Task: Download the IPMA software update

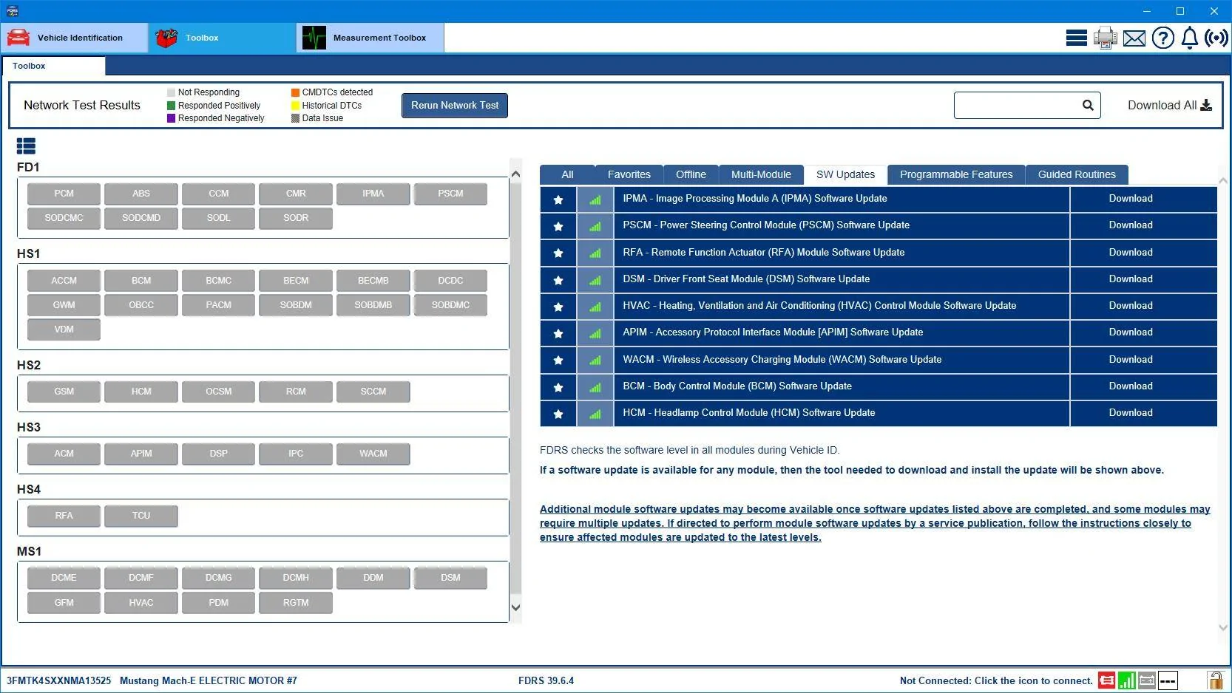Action: pyautogui.click(x=1143, y=199)
